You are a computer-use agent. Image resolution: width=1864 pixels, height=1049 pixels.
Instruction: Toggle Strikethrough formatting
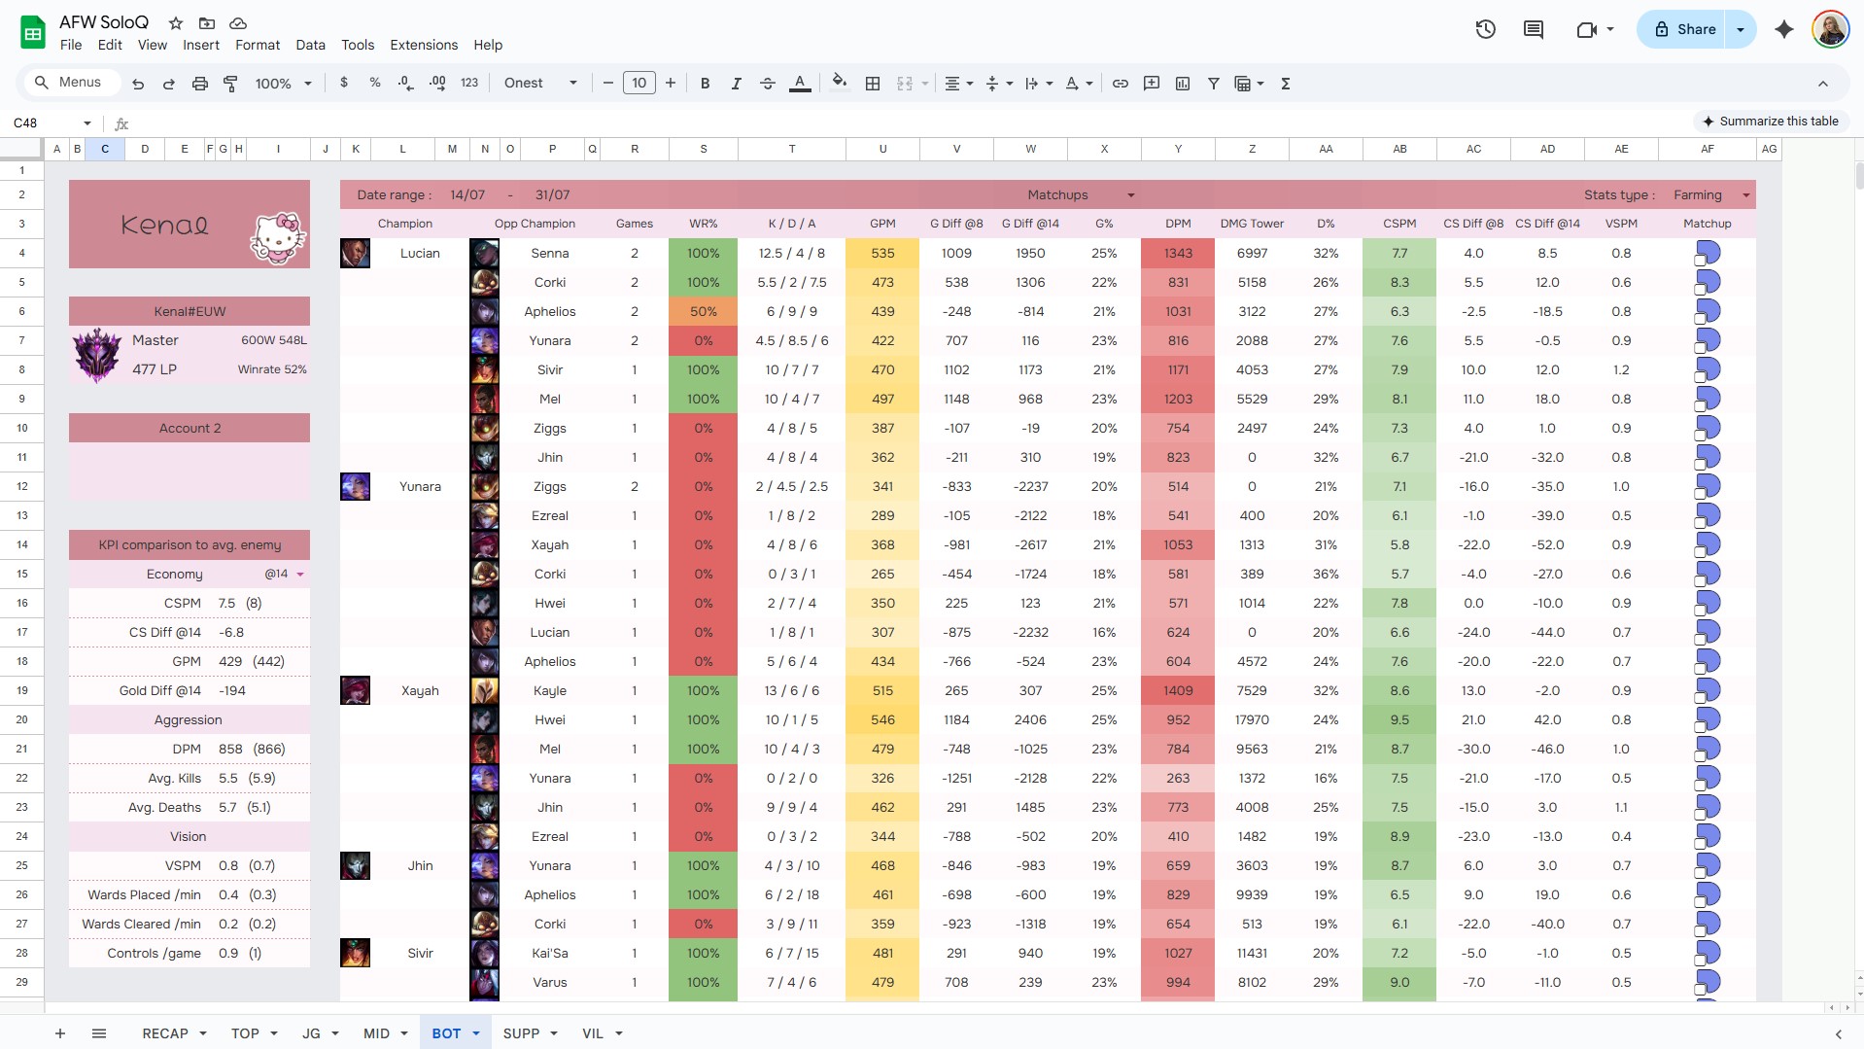pos(768,84)
